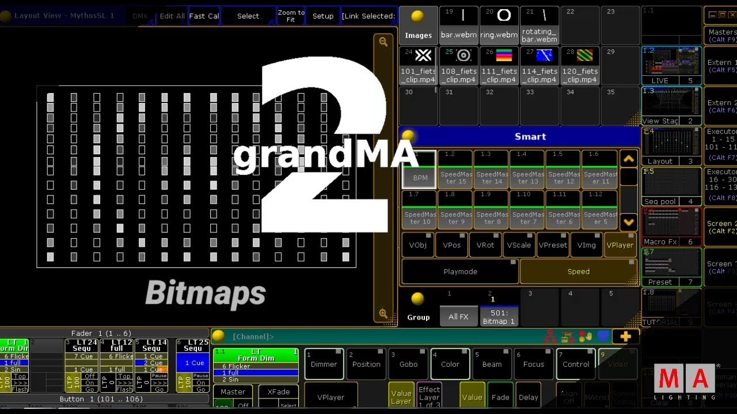
Task: Open the Layout view button
Action: pyautogui.click(x=671, y=146)
